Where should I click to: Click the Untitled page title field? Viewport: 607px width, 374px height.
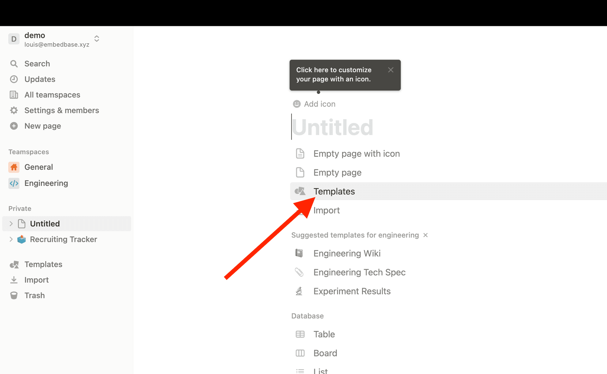click(x=332, y=127)
